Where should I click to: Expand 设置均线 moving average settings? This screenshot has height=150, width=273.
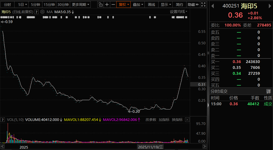click(x=178, y=12)
